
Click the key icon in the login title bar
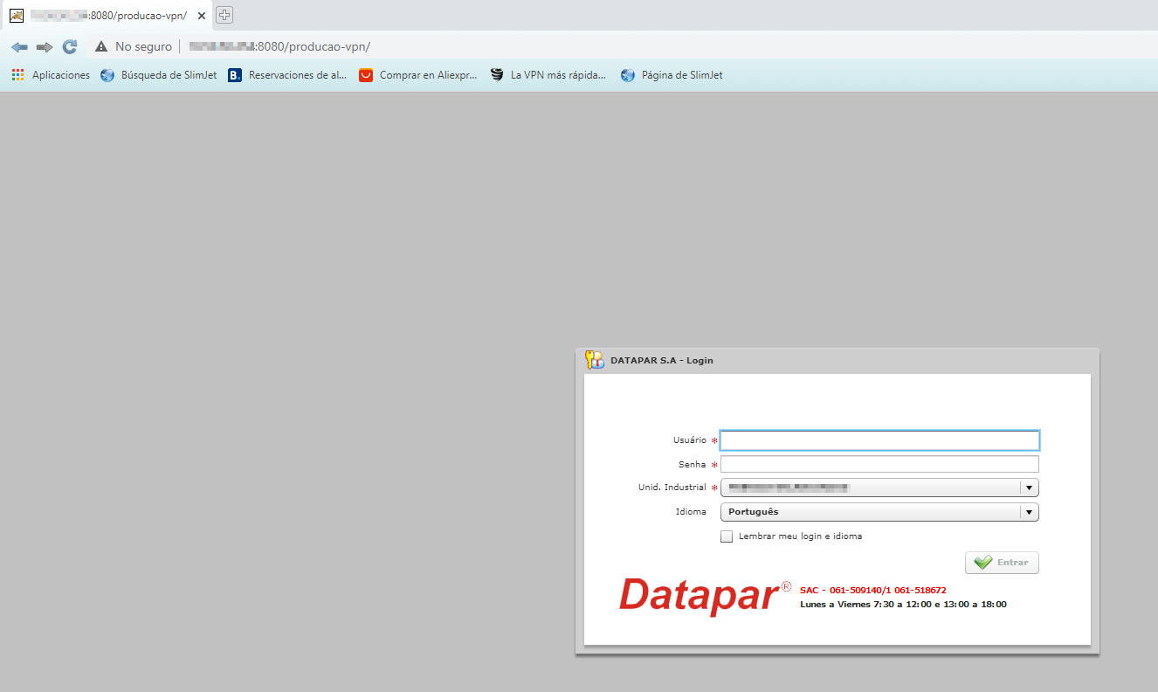pos(595,360)
